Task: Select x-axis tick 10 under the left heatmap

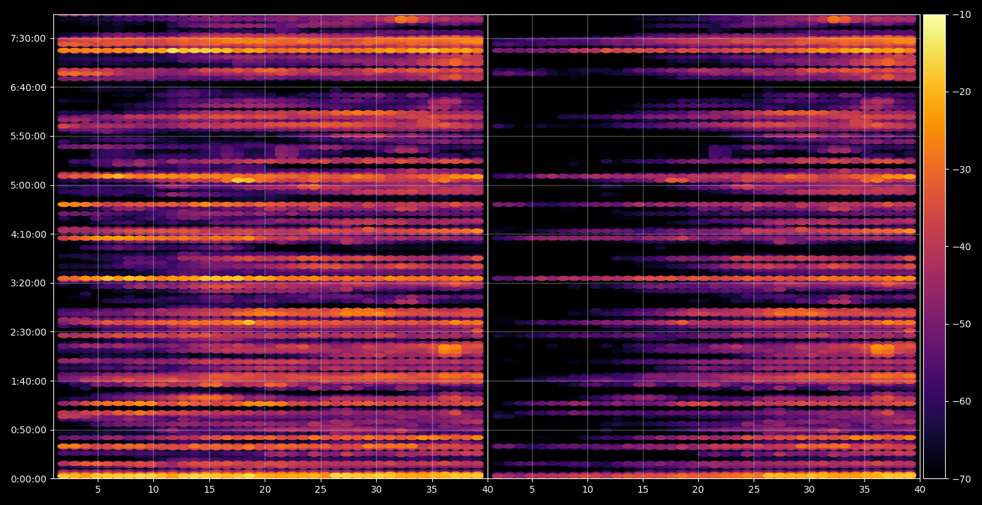Action: pyautogui.click(x=153, y=489)
